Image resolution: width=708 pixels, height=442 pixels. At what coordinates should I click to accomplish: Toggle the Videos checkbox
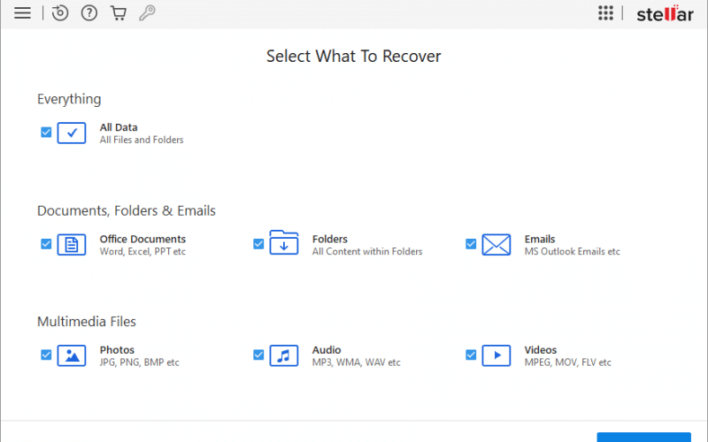[x=471, y=355]
